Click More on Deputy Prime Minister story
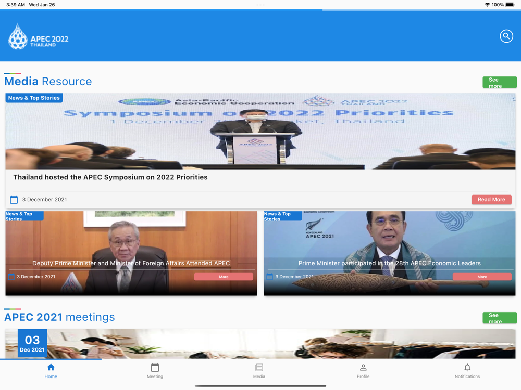This screenshot has height=390, width=521. (224, 277)
